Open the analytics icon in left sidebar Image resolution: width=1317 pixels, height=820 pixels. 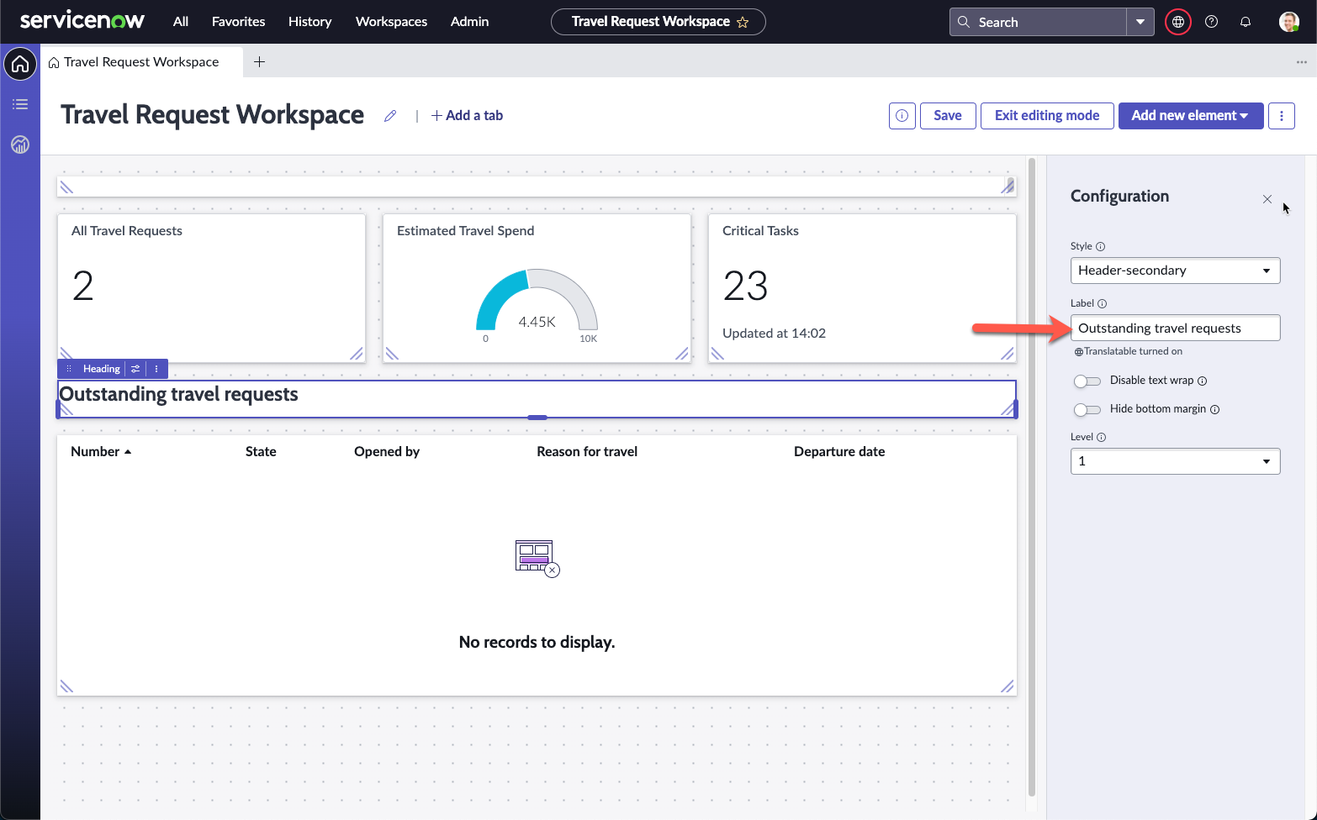click(20, 145)
